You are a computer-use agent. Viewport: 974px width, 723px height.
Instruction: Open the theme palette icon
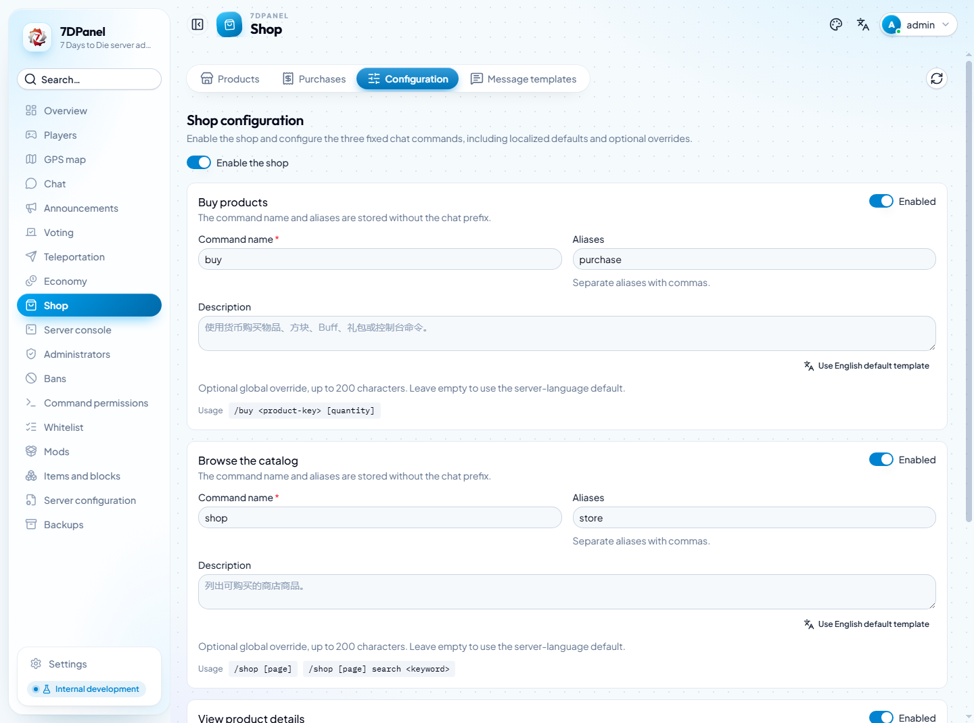836,24
